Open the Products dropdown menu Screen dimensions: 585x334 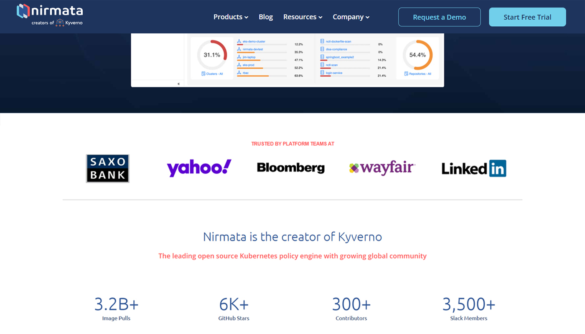(x=231, y=17)
